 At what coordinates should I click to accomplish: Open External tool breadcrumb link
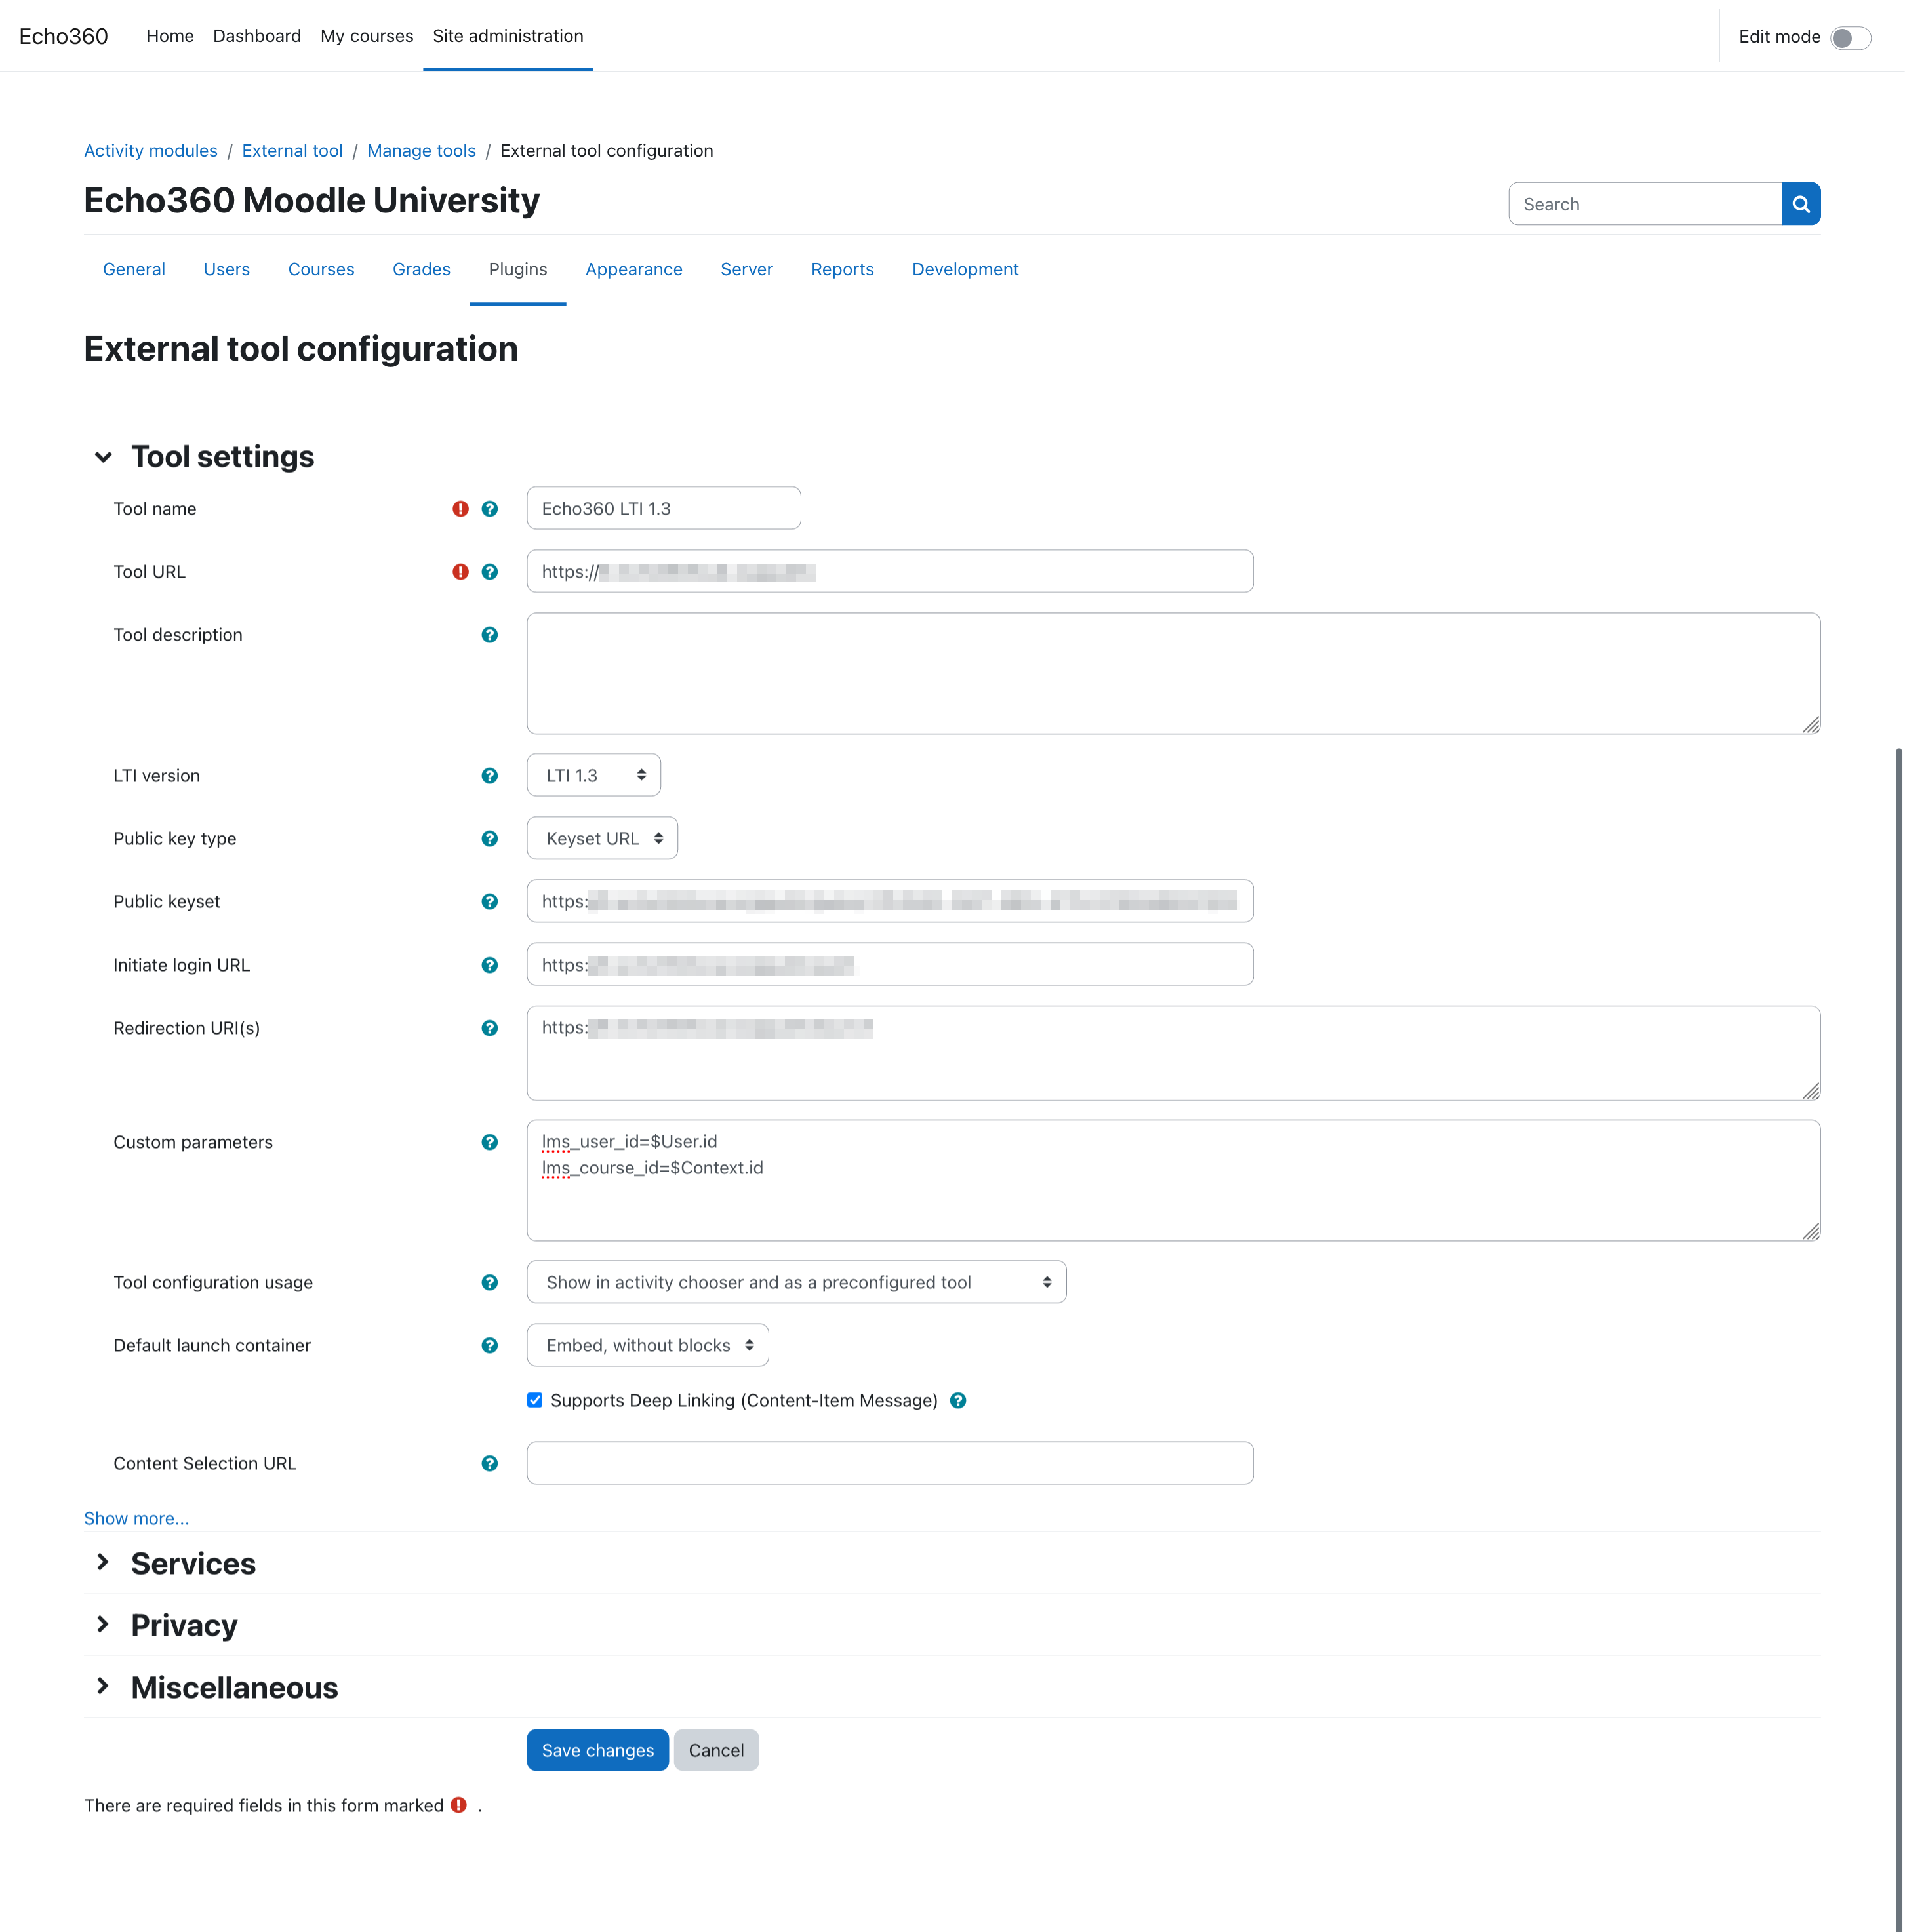(x=292, y=150)
